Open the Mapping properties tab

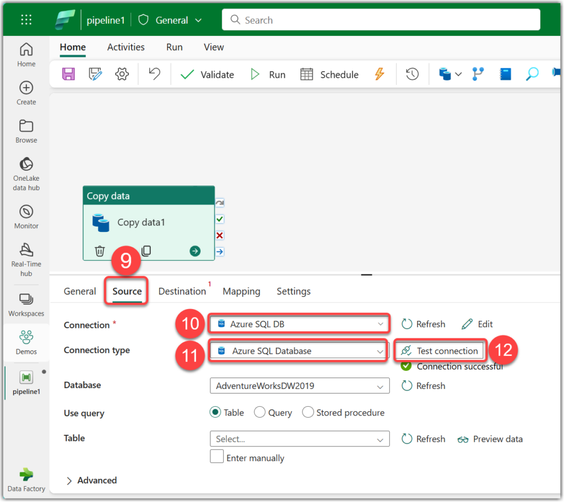(x=241, y=291)
